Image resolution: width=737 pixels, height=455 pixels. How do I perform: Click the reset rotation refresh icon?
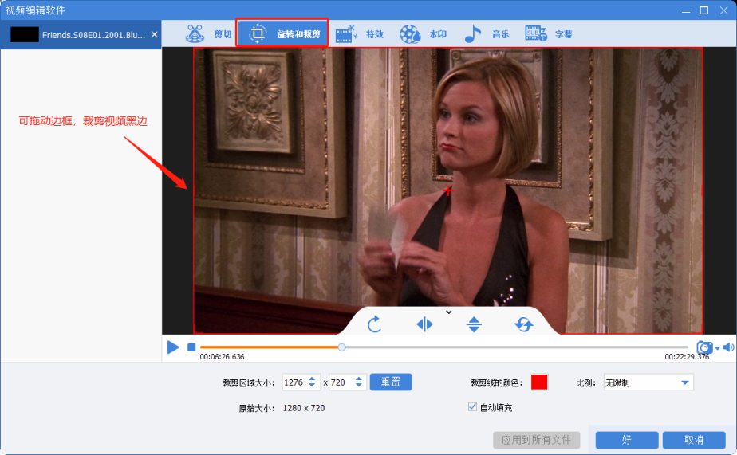523,324
